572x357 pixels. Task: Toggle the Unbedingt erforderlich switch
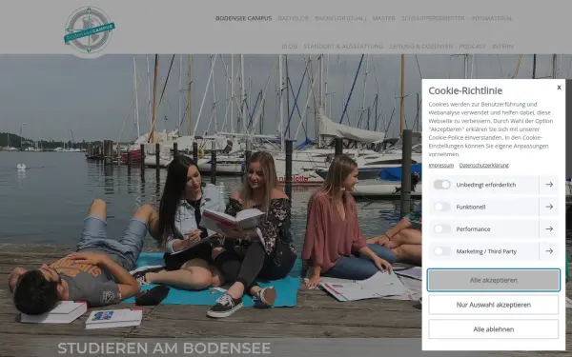pyautogui.click(x=441, y=185)
